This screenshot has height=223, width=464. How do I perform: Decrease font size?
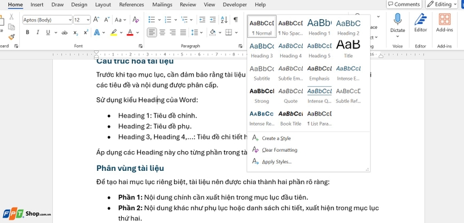click(x=107, y=20)
